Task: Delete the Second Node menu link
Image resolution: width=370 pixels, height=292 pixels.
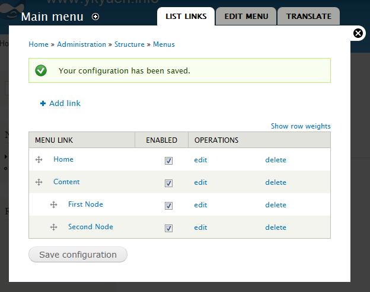Action: click(276, 227)
